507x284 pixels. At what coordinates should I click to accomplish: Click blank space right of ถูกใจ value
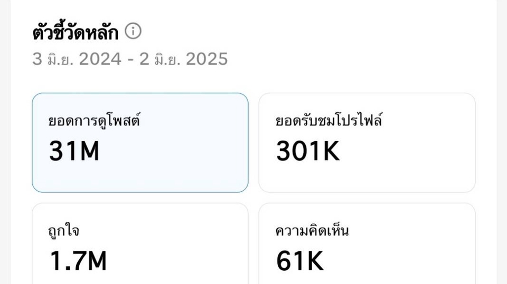point(185,261)
